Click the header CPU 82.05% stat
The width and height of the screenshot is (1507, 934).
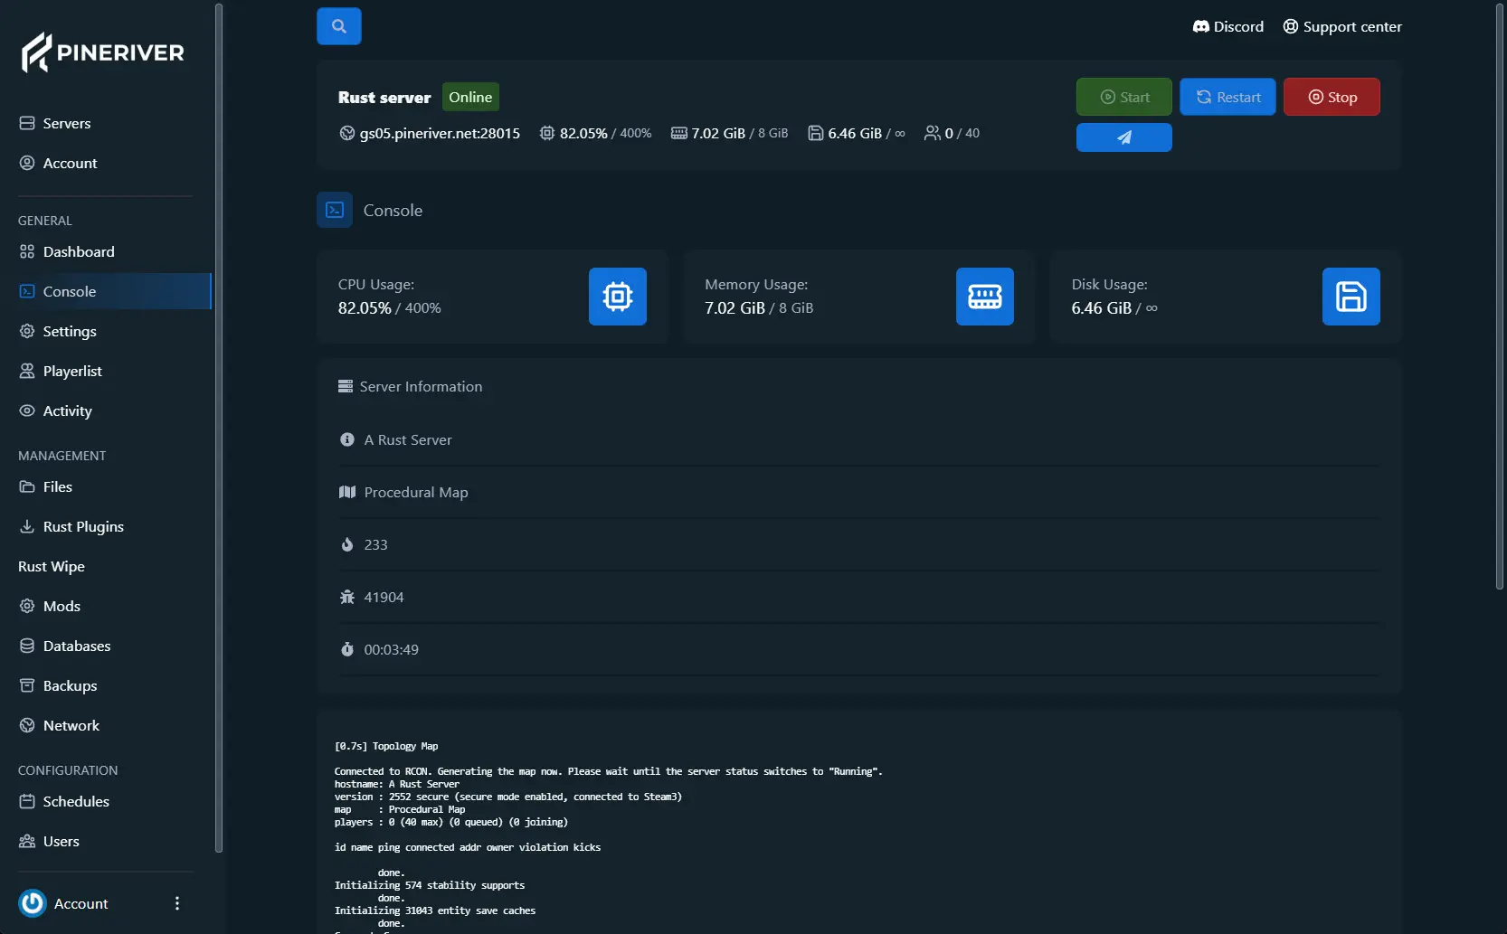tap(595, 133)
